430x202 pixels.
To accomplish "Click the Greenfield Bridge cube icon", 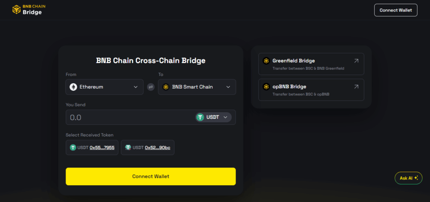I will point(266,61).
